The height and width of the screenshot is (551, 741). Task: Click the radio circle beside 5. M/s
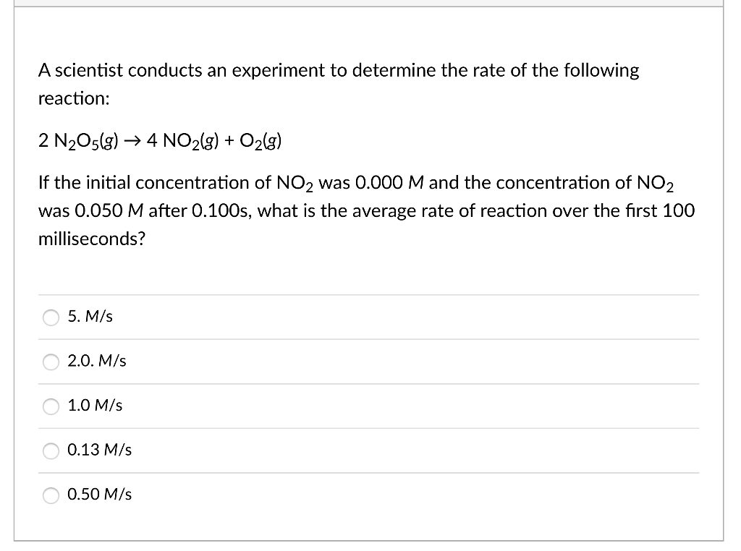pyautogui.click(x=51, y=317)
